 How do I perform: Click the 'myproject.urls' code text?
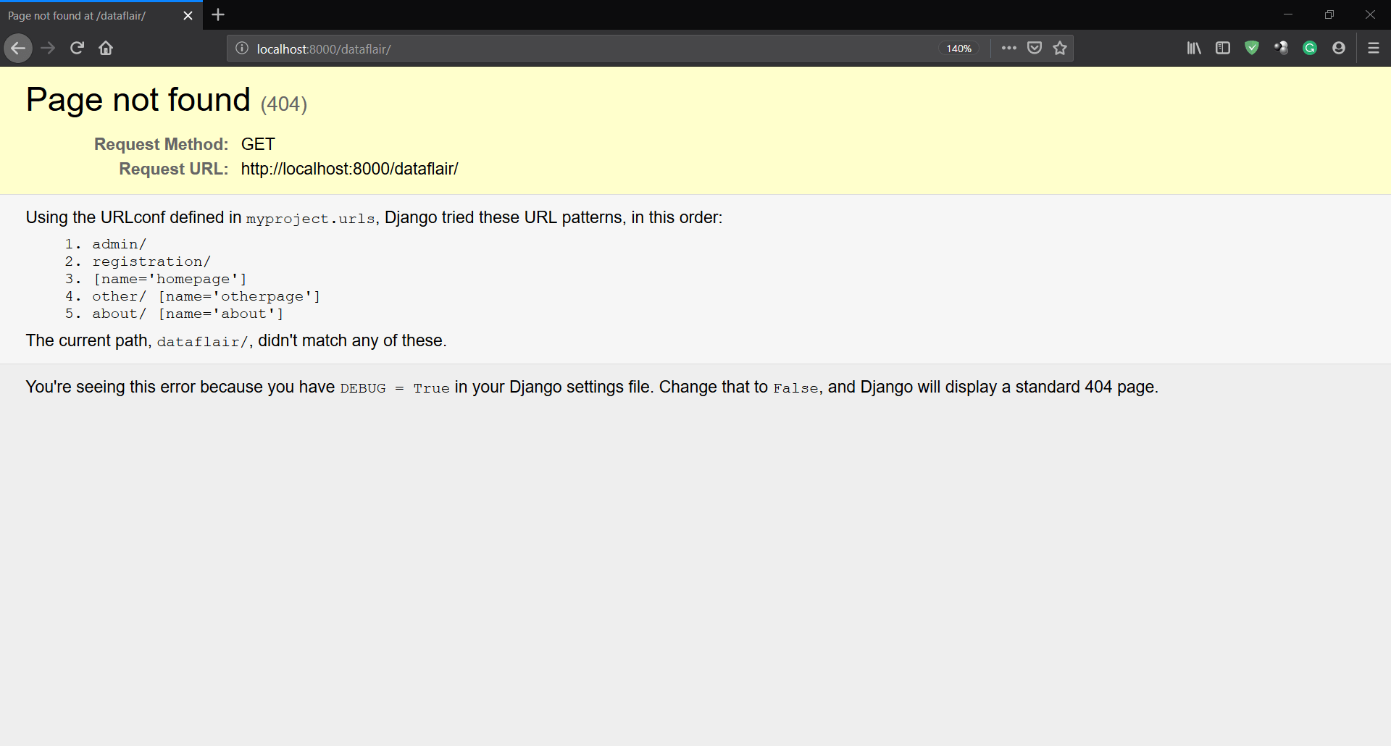310,219
